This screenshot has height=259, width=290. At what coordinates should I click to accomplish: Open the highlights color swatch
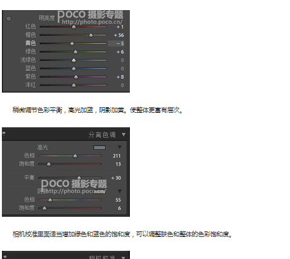(x=100, y=147)
